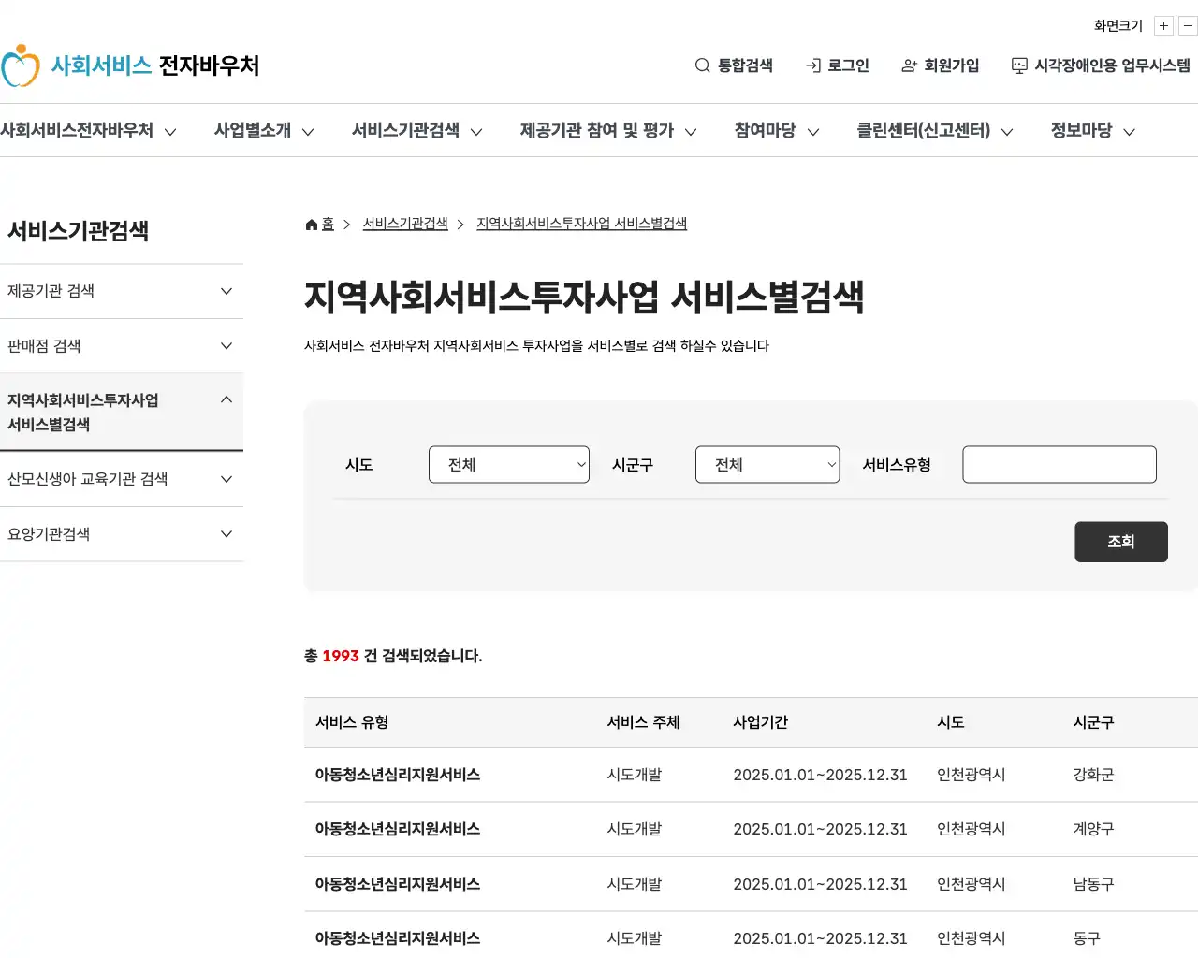Click the 사회서비스 전자바우처 logo
This screenshot has width=1198, height=958.
click(136, 65)
